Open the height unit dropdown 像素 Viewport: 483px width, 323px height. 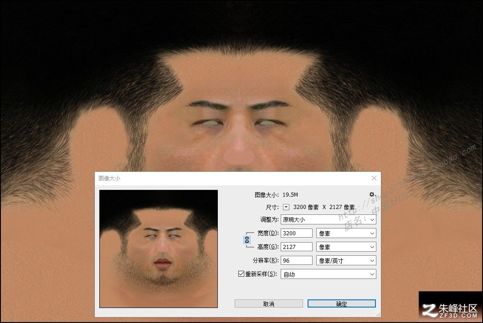[x=346, y=247]
